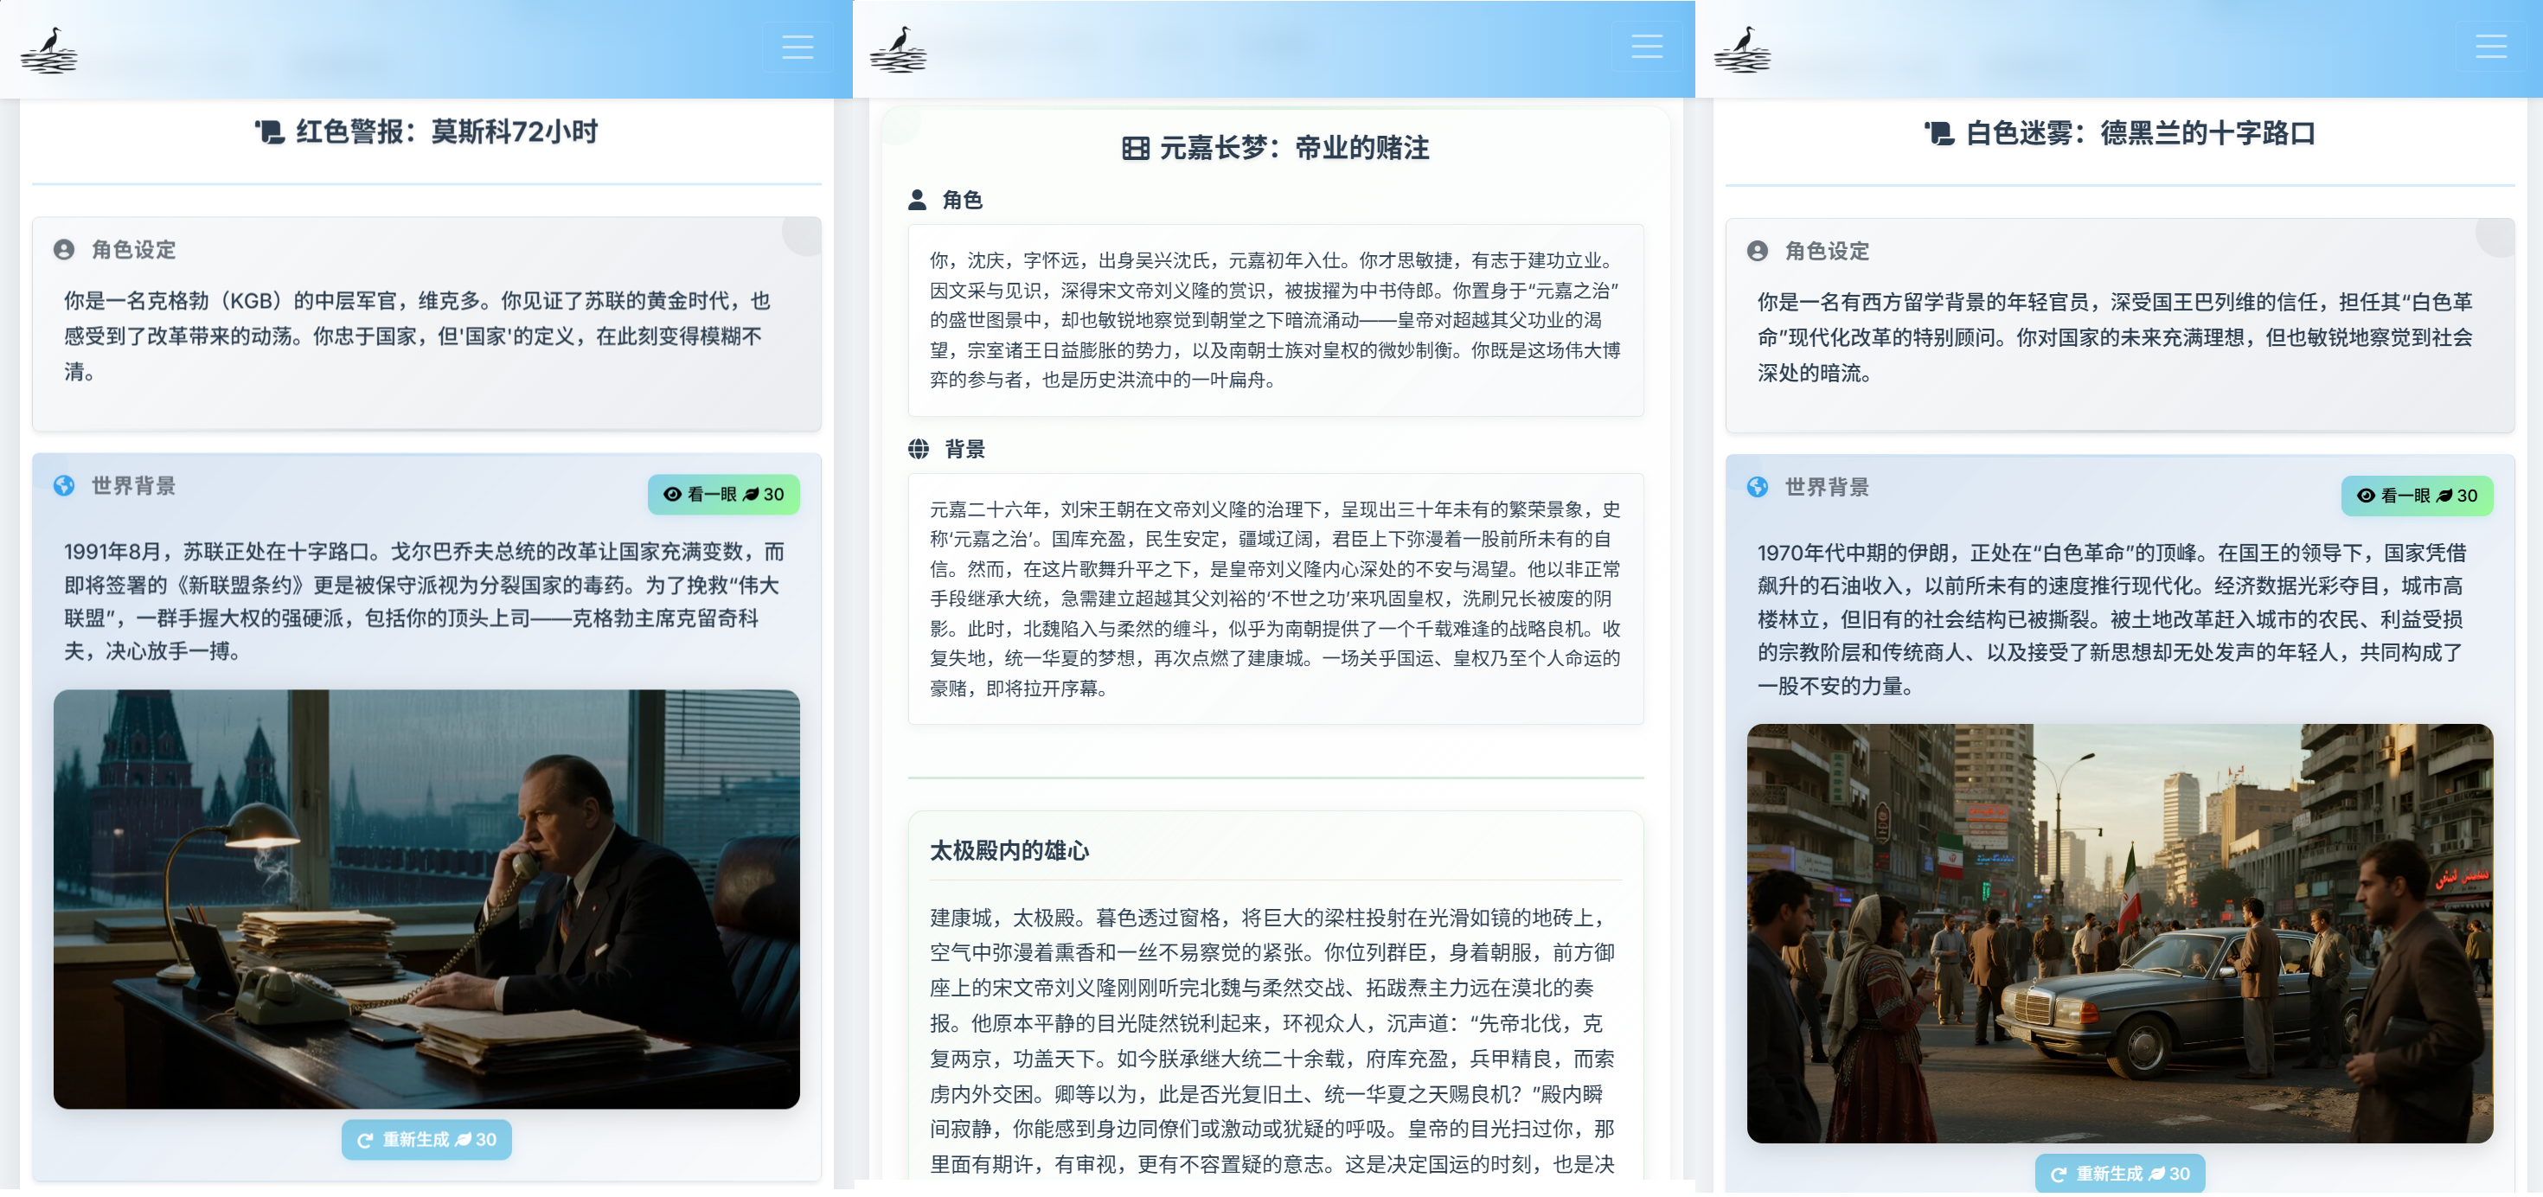Screen dimensions: 2543x1197
Task: Open hamburger menu in middle panel
Action: (x=1646, y=47)
